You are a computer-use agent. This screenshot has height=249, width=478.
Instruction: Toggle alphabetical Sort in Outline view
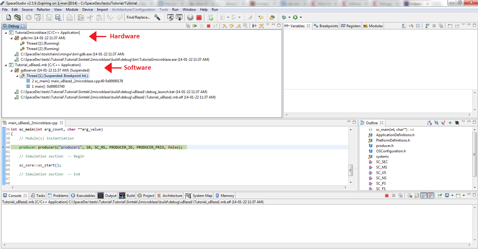point(429,123)
